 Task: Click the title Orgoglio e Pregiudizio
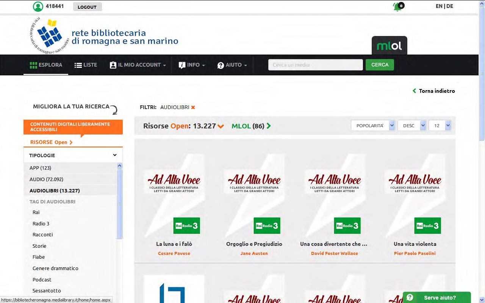coord(254,244)
